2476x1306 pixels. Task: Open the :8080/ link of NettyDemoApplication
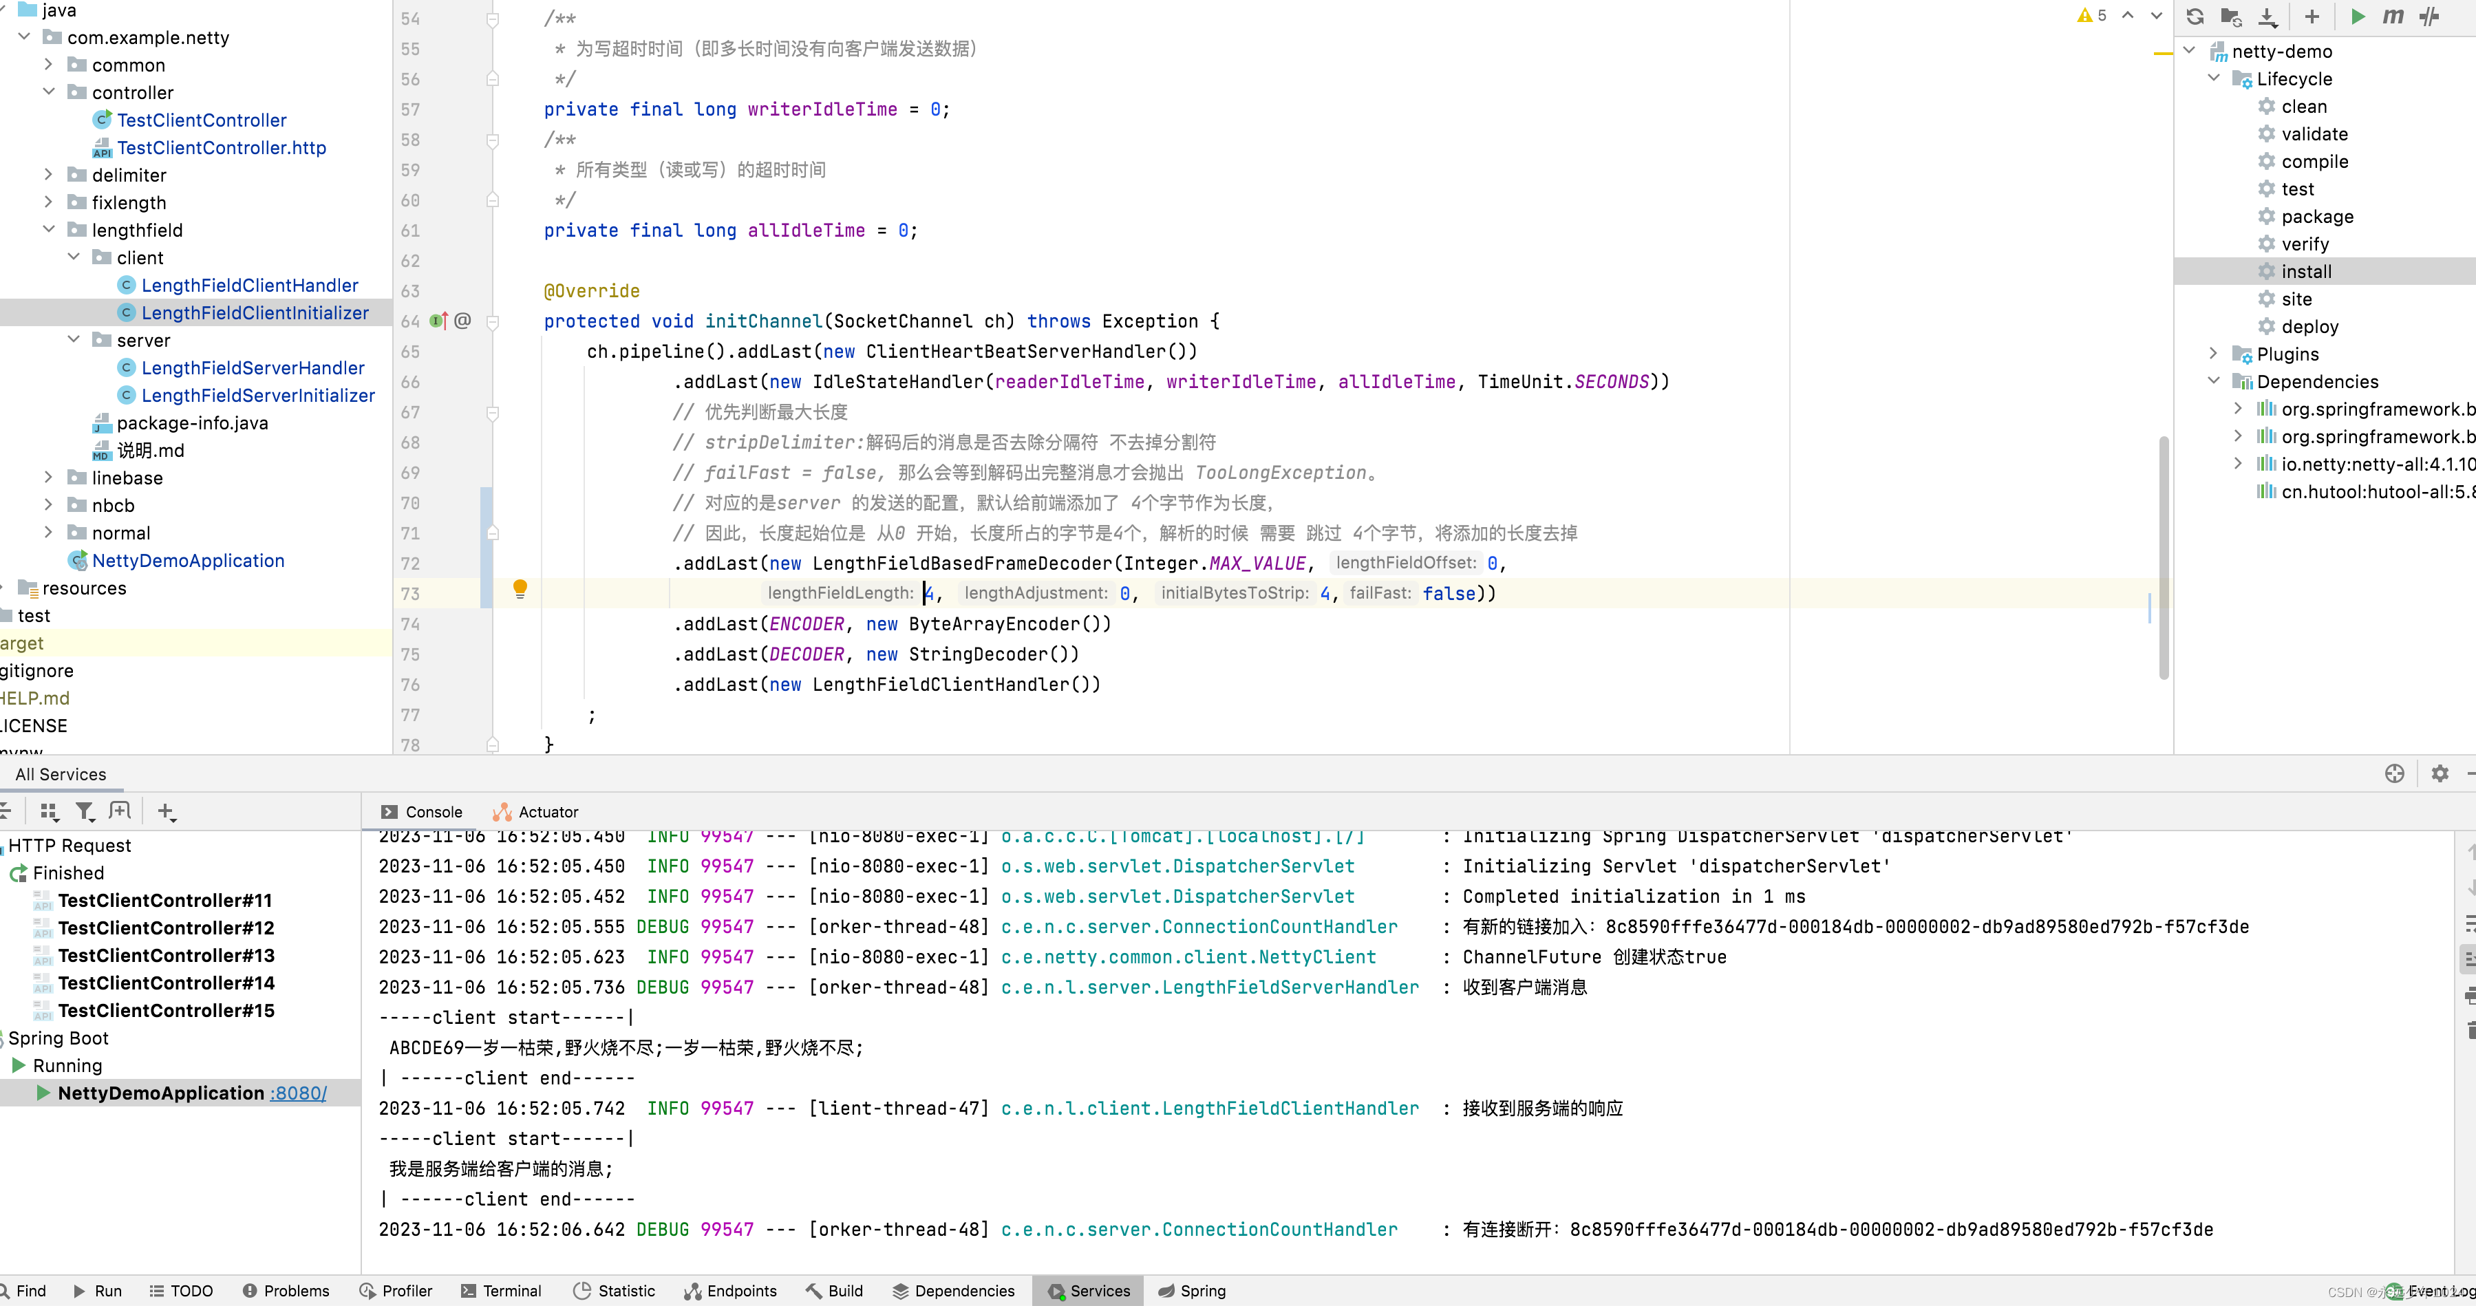(x=298, y=1093)
